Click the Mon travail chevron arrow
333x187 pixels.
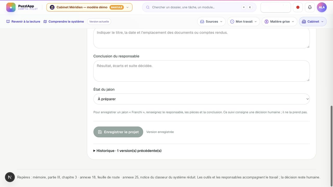(255, 22)
